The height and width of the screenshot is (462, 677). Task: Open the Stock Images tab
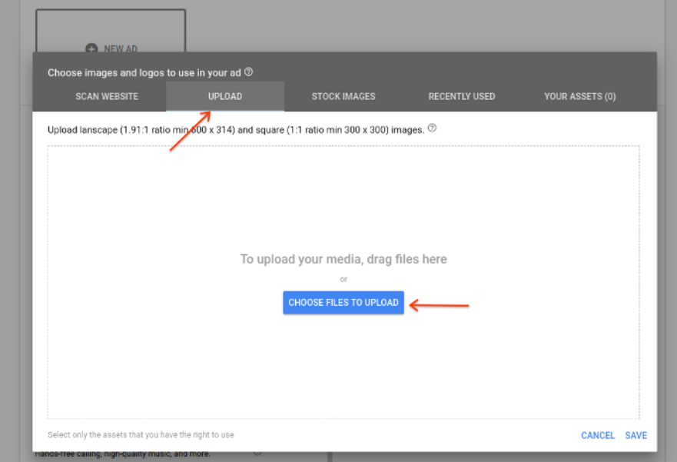(x=343, y=96)
